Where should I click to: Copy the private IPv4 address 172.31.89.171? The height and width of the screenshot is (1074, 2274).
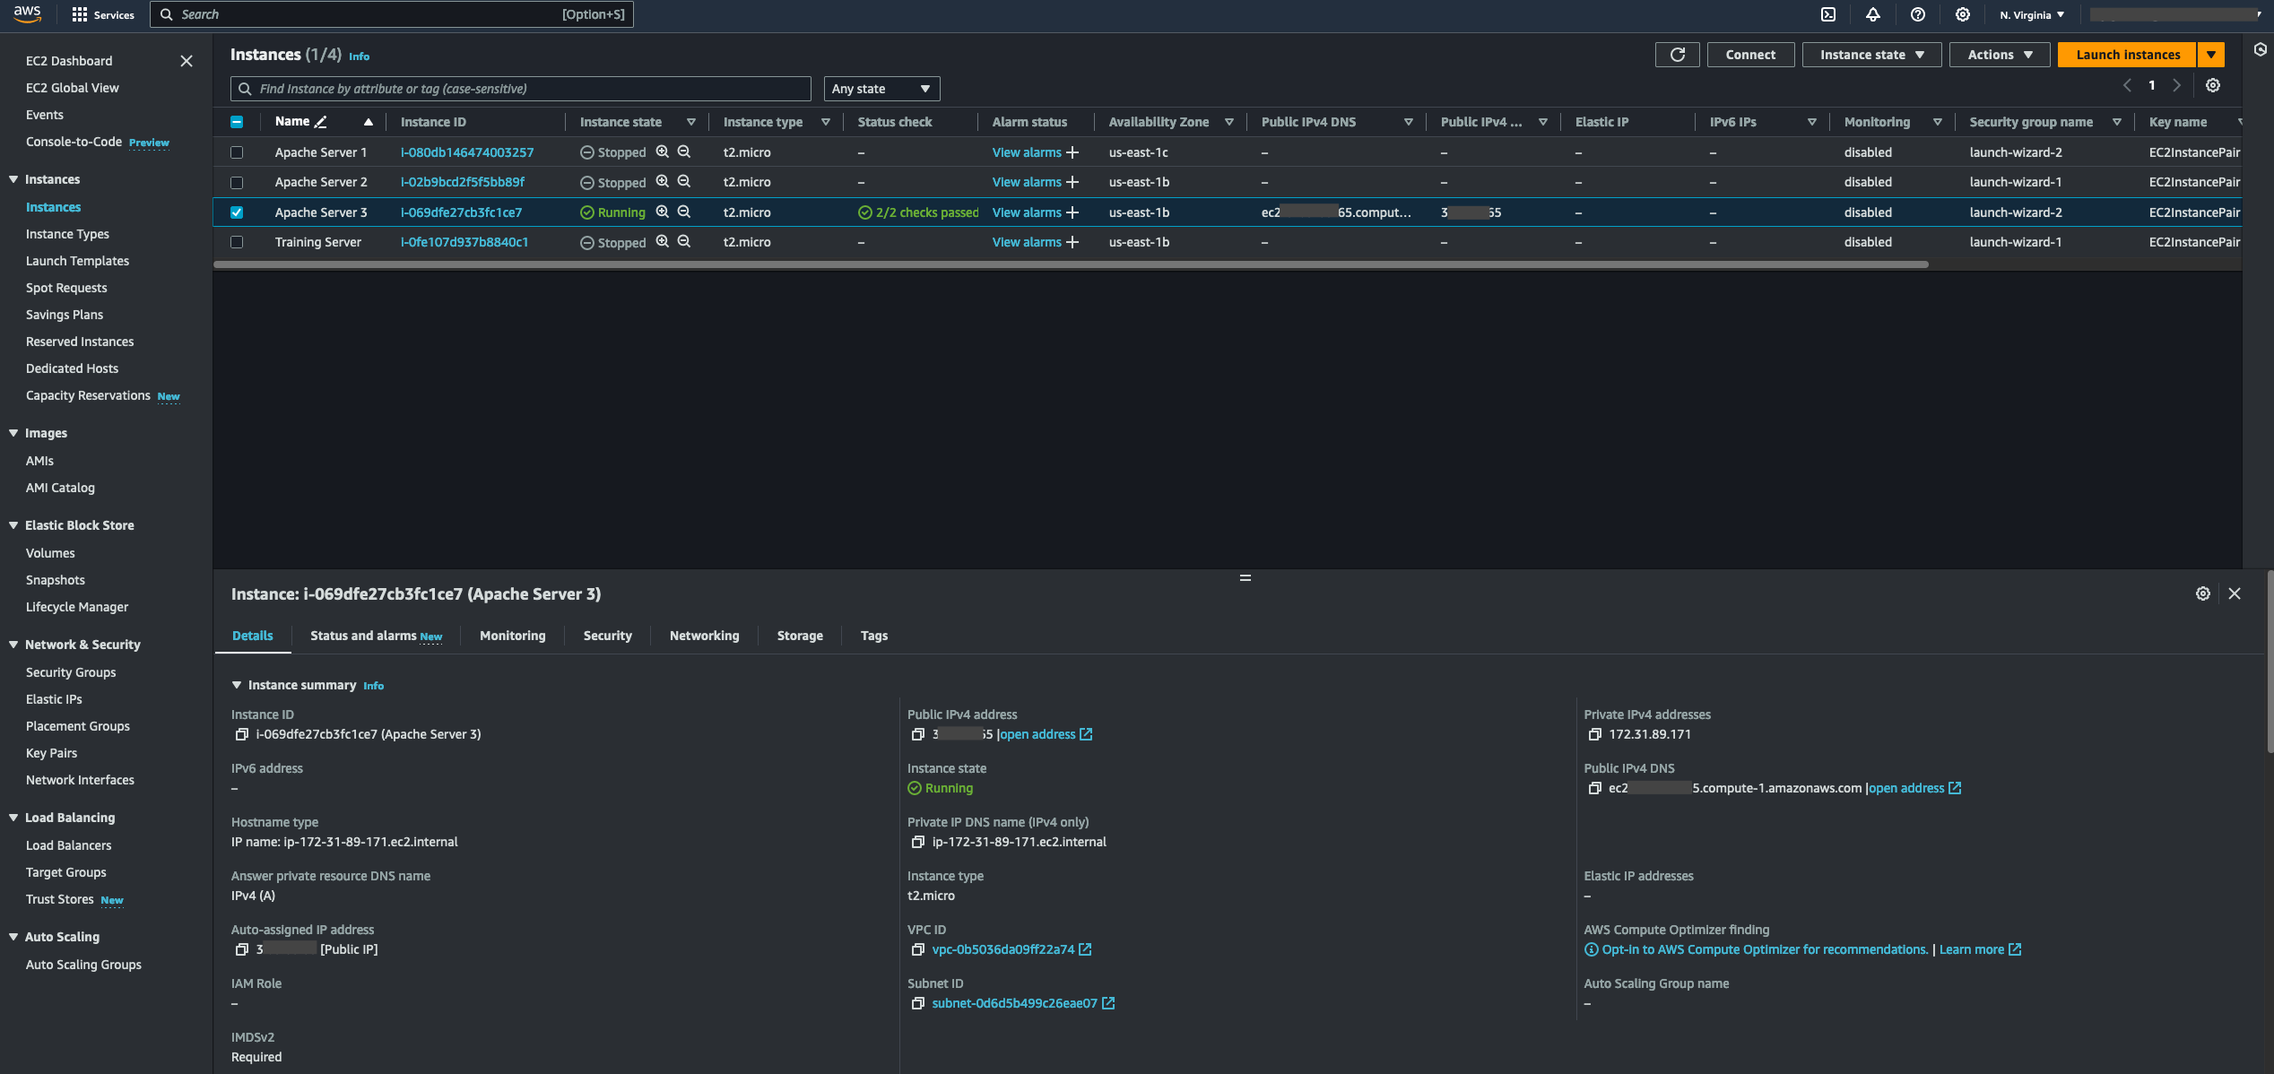coord(1594,734)
